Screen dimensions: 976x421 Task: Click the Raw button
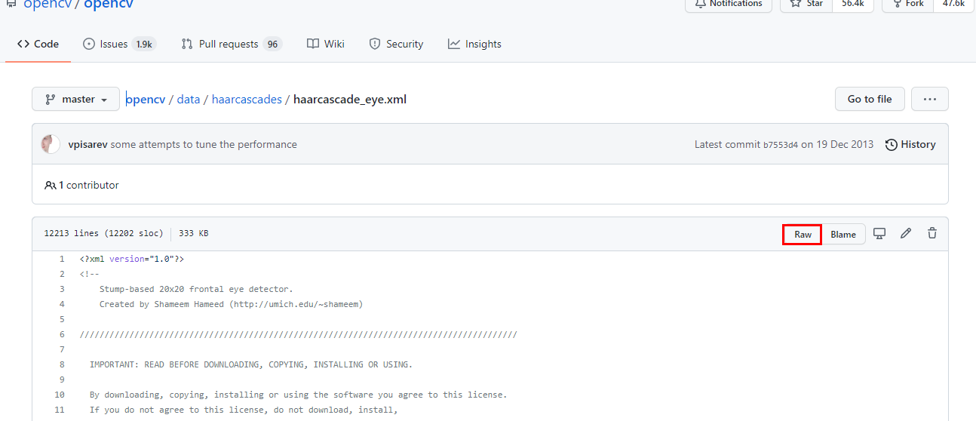pyautogui.click(x=803, y=234)
